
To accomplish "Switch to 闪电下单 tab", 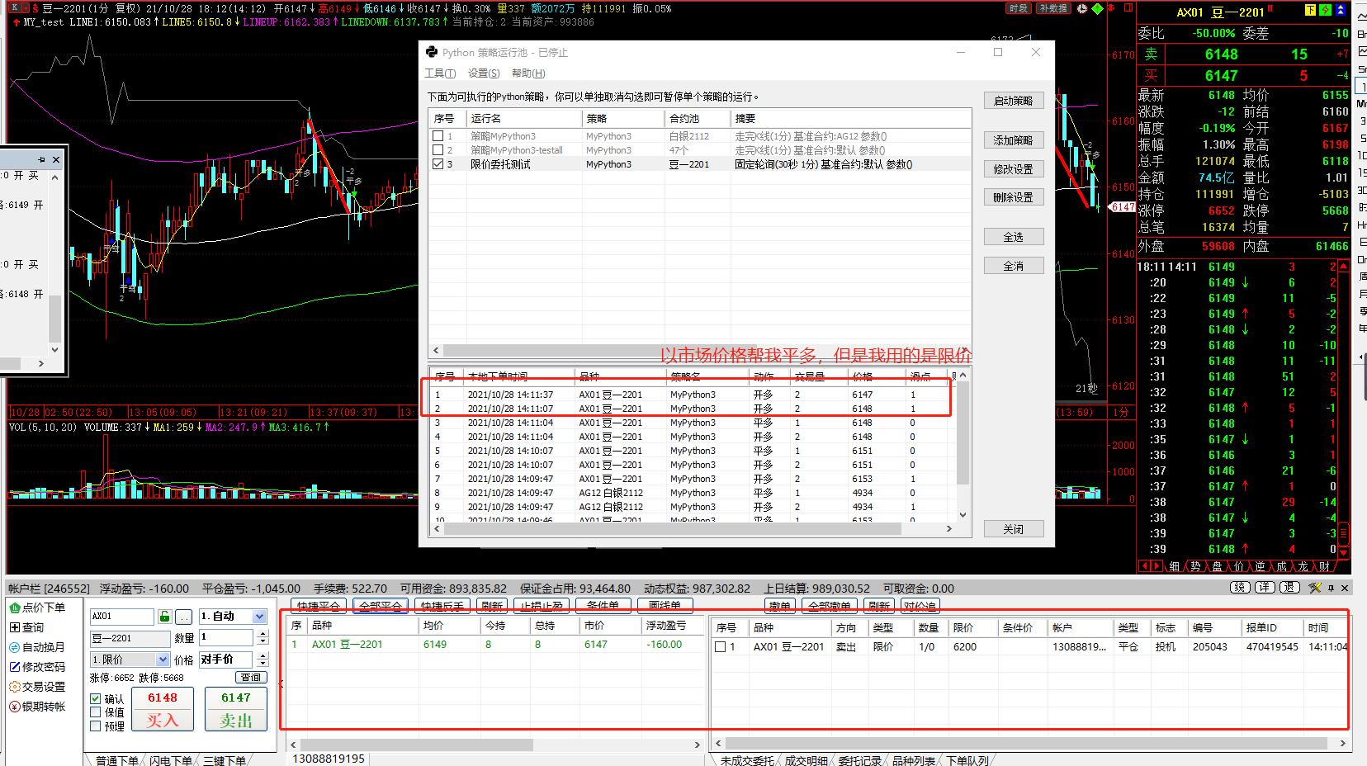I will point(171,760).
